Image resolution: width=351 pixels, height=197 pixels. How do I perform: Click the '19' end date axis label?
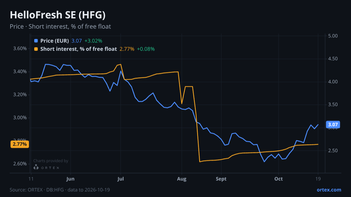(318, 179)
